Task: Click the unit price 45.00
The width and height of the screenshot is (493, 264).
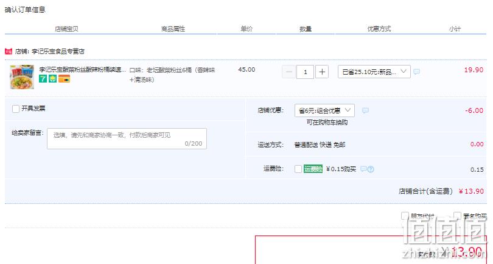Action: 246,70
